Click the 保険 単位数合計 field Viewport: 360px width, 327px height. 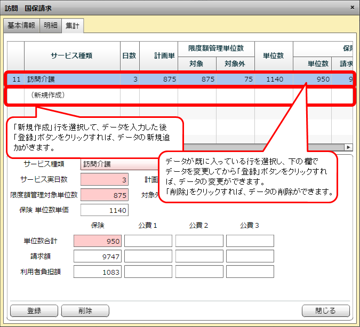[98, 241]
